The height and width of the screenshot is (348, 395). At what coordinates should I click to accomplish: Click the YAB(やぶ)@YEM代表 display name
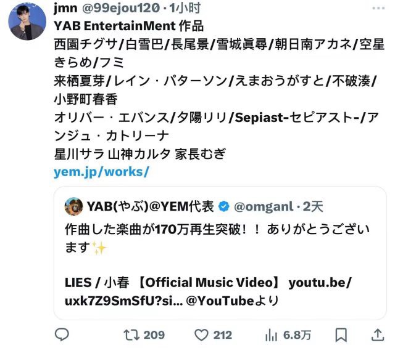(x=151, y=206)
